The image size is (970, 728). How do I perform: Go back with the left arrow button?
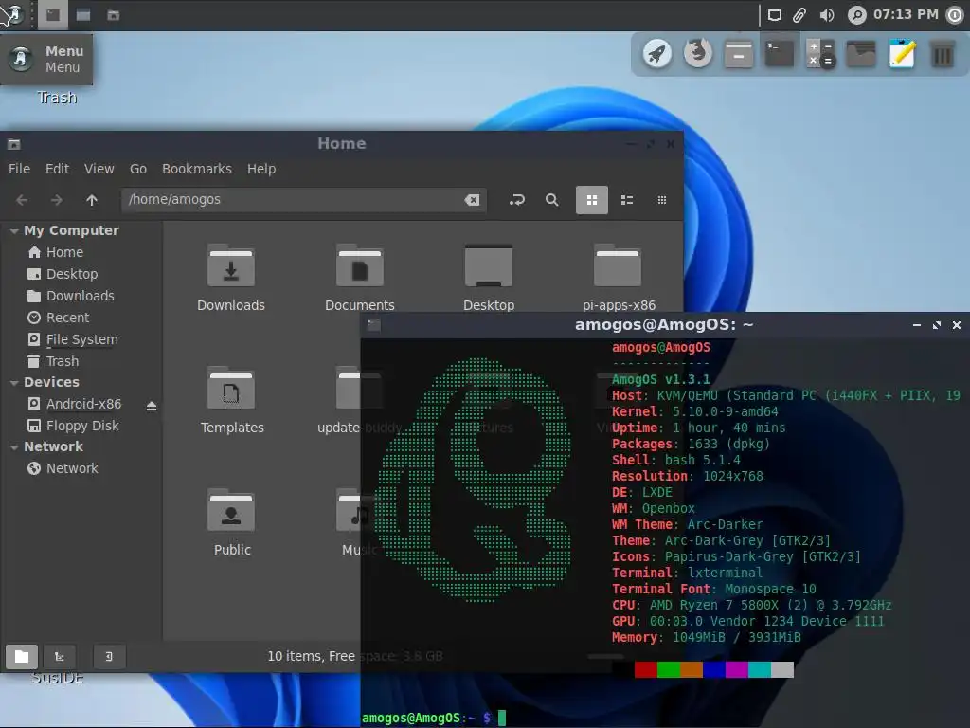22,200
